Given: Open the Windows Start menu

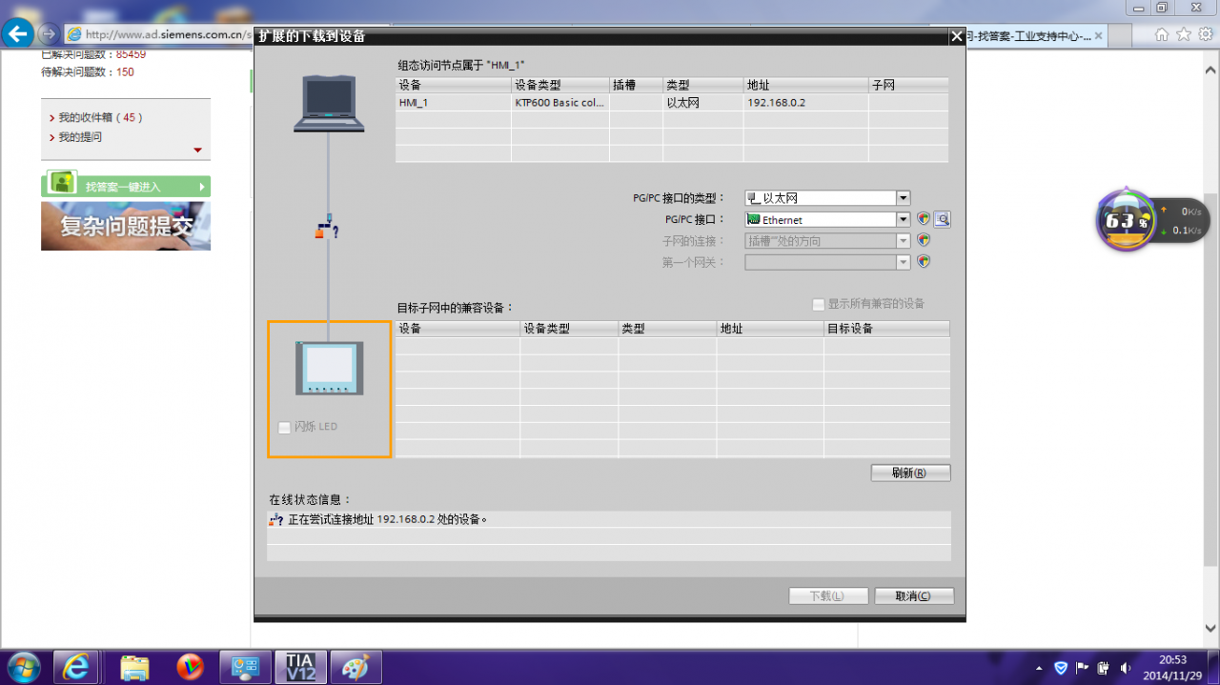Looking at the screenshot, I should [x=23, y=667].
